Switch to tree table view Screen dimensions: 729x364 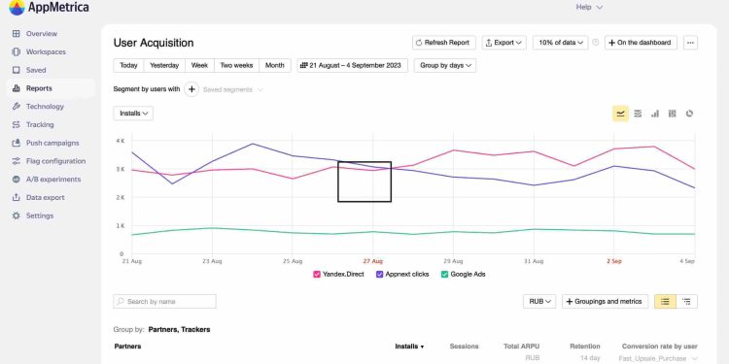(x=686, y=301)
